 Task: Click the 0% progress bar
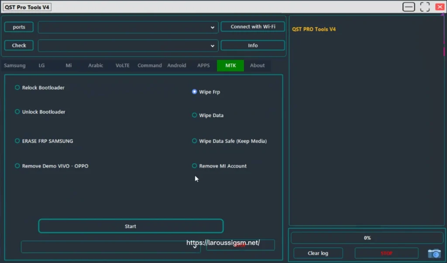367,238
